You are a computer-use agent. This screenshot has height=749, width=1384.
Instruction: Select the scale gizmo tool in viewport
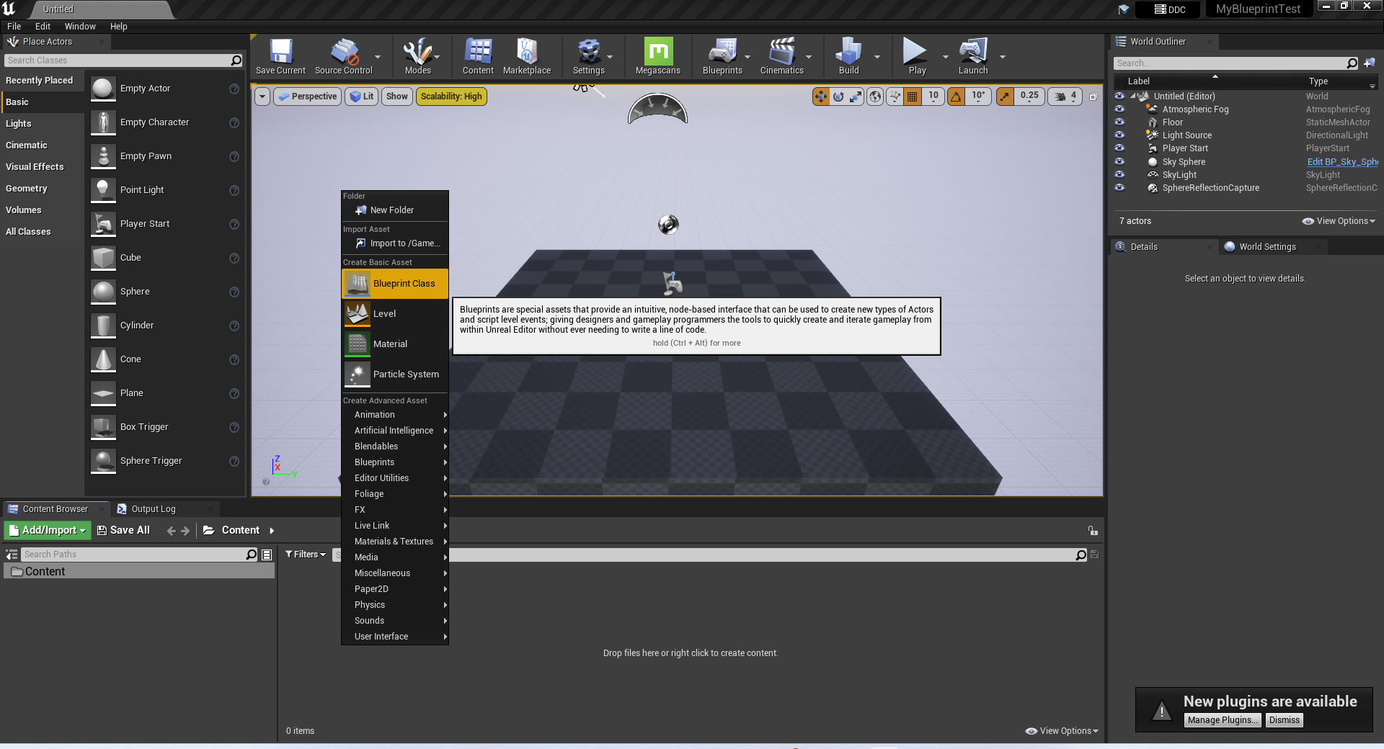coord(856,97)
